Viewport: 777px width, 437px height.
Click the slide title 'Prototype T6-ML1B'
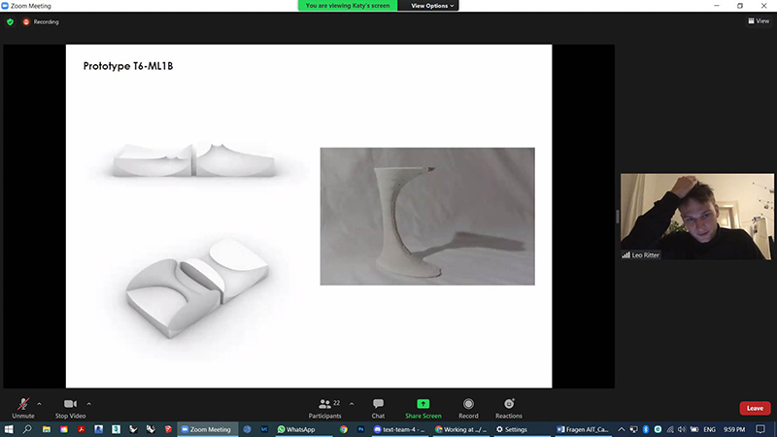pyautogui.click(x=128, y=66)
